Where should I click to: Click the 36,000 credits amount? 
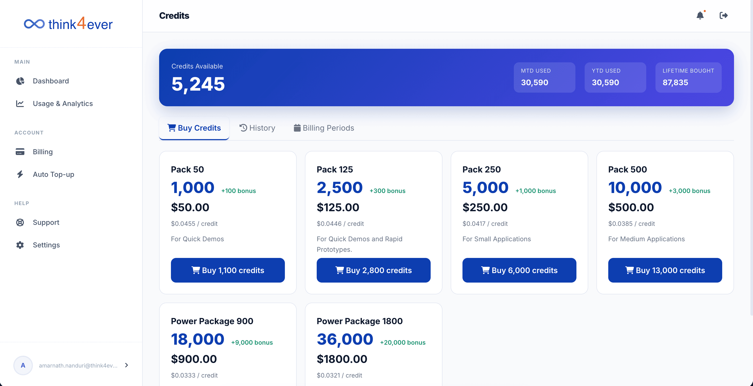(x=345, y=340)
